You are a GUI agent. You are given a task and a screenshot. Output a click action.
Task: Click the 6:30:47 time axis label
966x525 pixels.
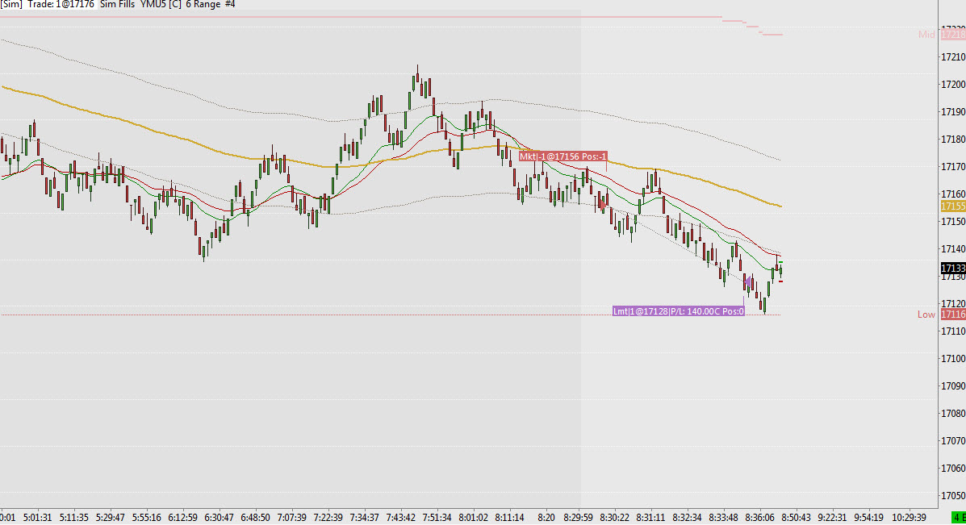click(x=220, y=518)
